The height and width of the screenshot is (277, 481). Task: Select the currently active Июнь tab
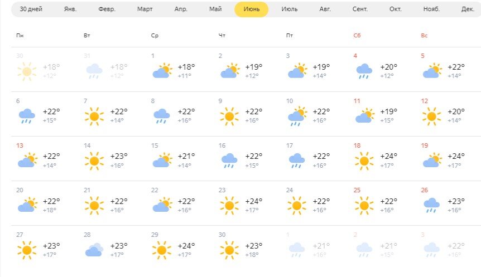click(252, 9)
